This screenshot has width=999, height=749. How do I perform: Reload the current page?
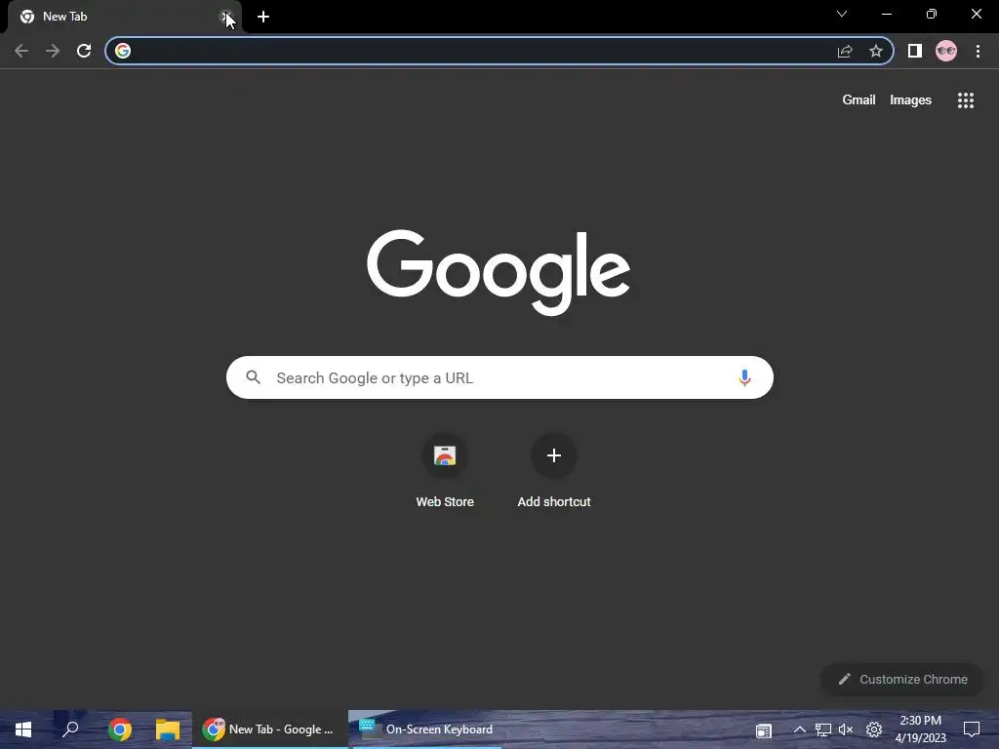point(84,51)
